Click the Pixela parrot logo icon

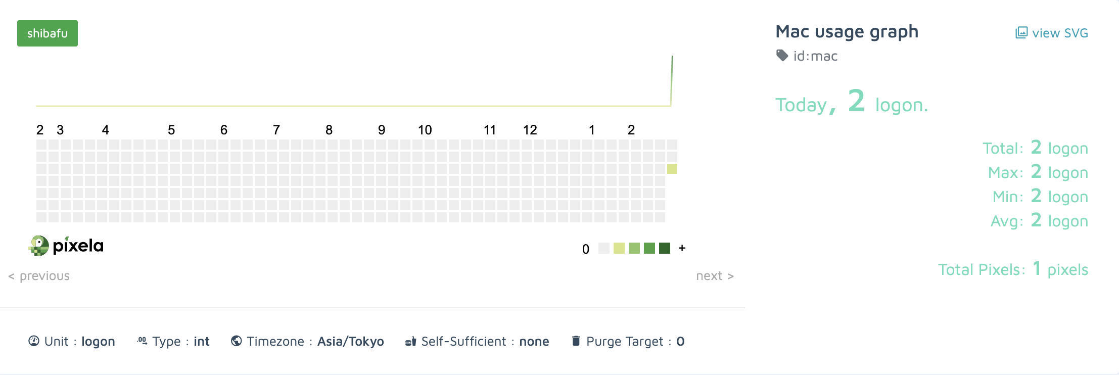point(38,246)
